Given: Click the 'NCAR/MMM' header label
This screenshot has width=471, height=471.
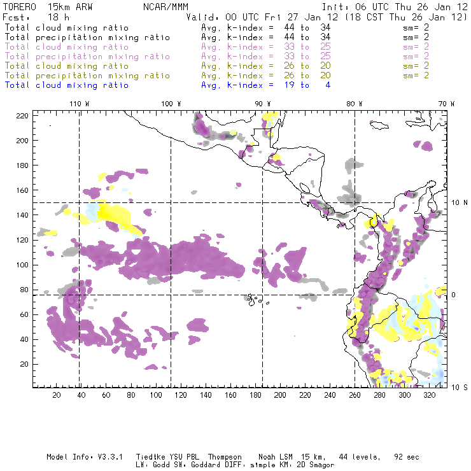Looking at the screenshot, I should pos(165,6).
